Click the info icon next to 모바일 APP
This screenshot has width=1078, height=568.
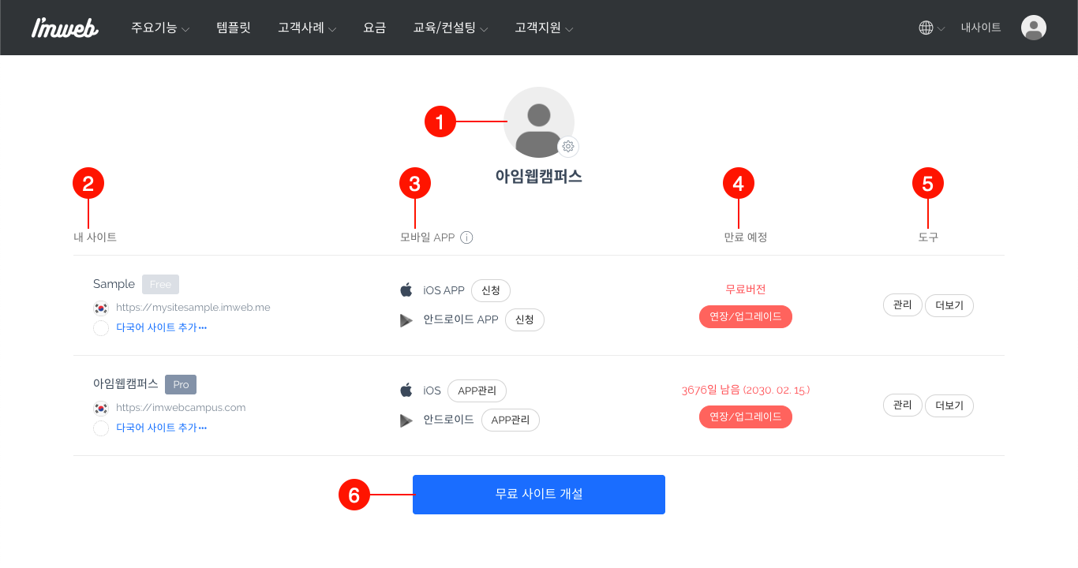pos(466,237)
